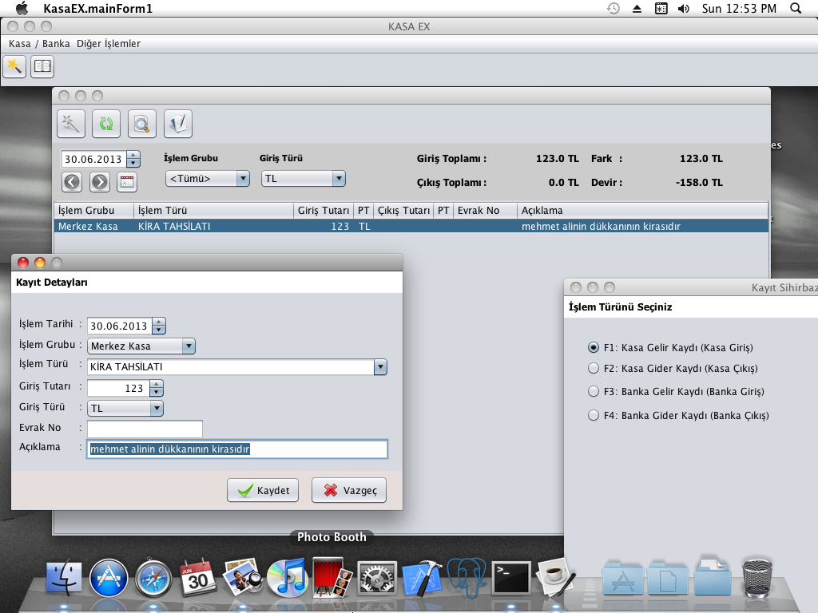Open the Kasa / Banka menu

click(39, 44)
